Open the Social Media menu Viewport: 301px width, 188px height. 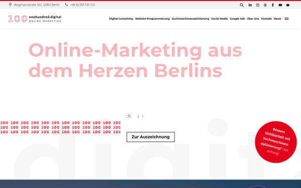(x=219, y=19)
